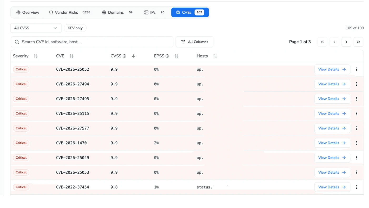This screenshot has width=369, height=208.
Task: Open the All Columns selector
Action: [195, 42]
